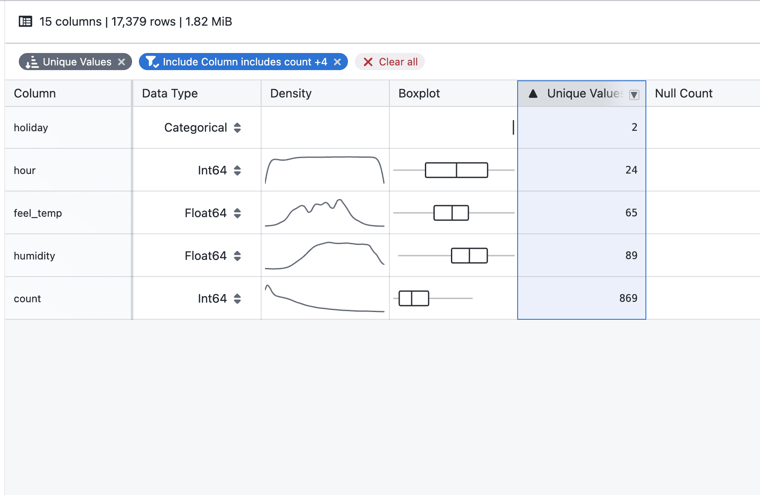This screenshot has height=495, width=760.
Task: Click the hour density plot
Action: 325,170
